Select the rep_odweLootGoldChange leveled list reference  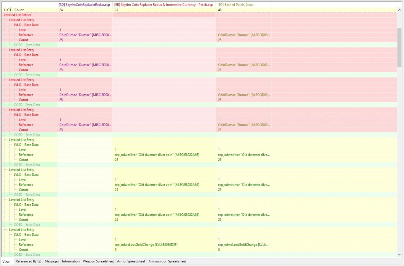pyautogui.click(x=147, y=244)
